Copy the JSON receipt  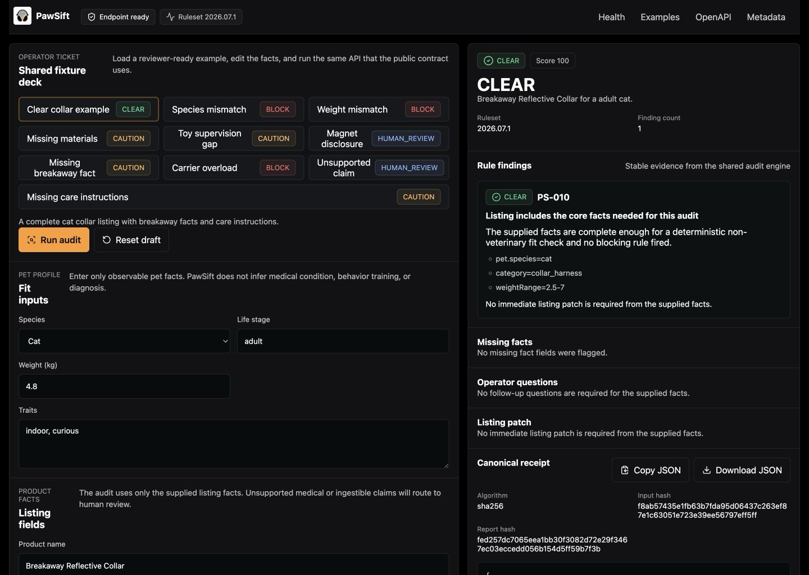point(651,470)
